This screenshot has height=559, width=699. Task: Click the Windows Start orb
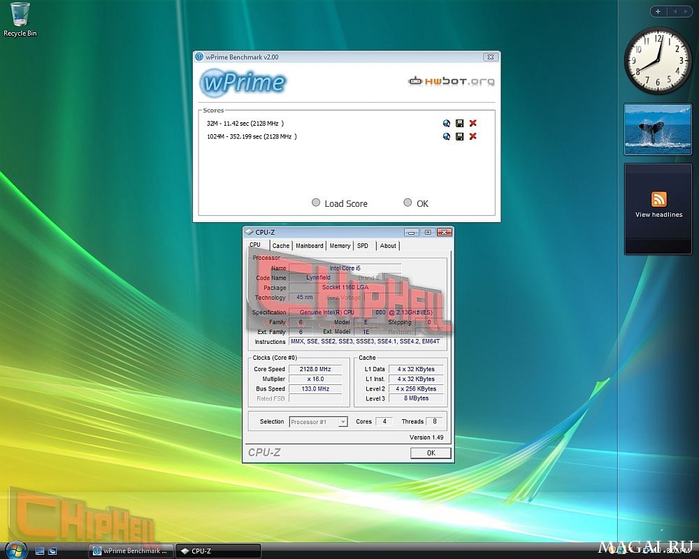point(17,550)
